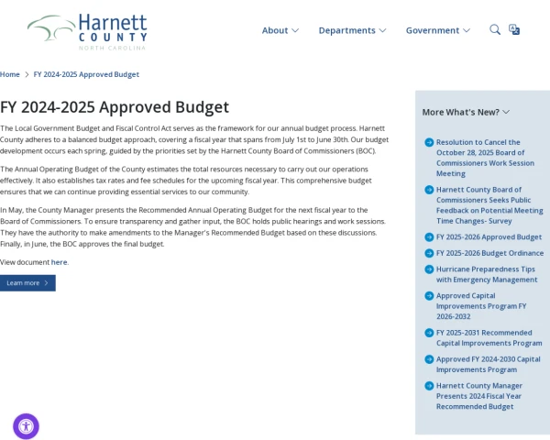Viewport: 550px width, 440px height.
Task: Open Approved Capital Improvements Program FY 2026-2032
Action: point(481,306)
